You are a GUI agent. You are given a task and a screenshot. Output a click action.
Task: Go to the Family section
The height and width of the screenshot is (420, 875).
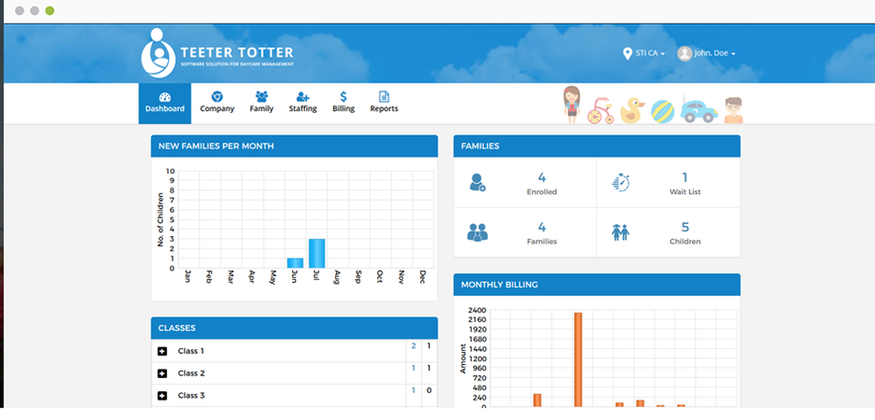(261, 103)
